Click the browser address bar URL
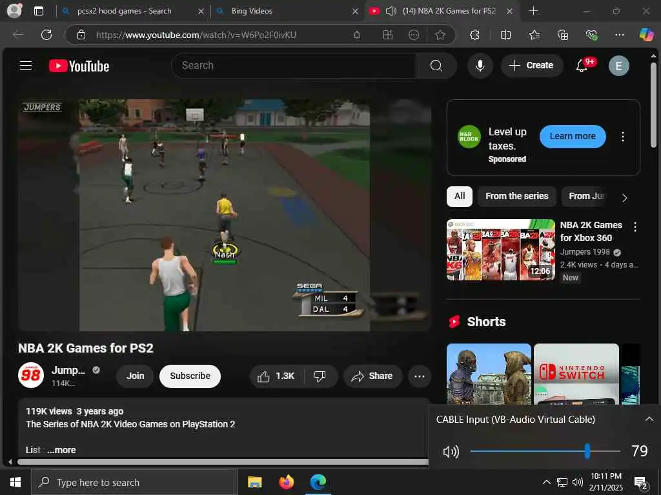 click(x=196, y=35)
